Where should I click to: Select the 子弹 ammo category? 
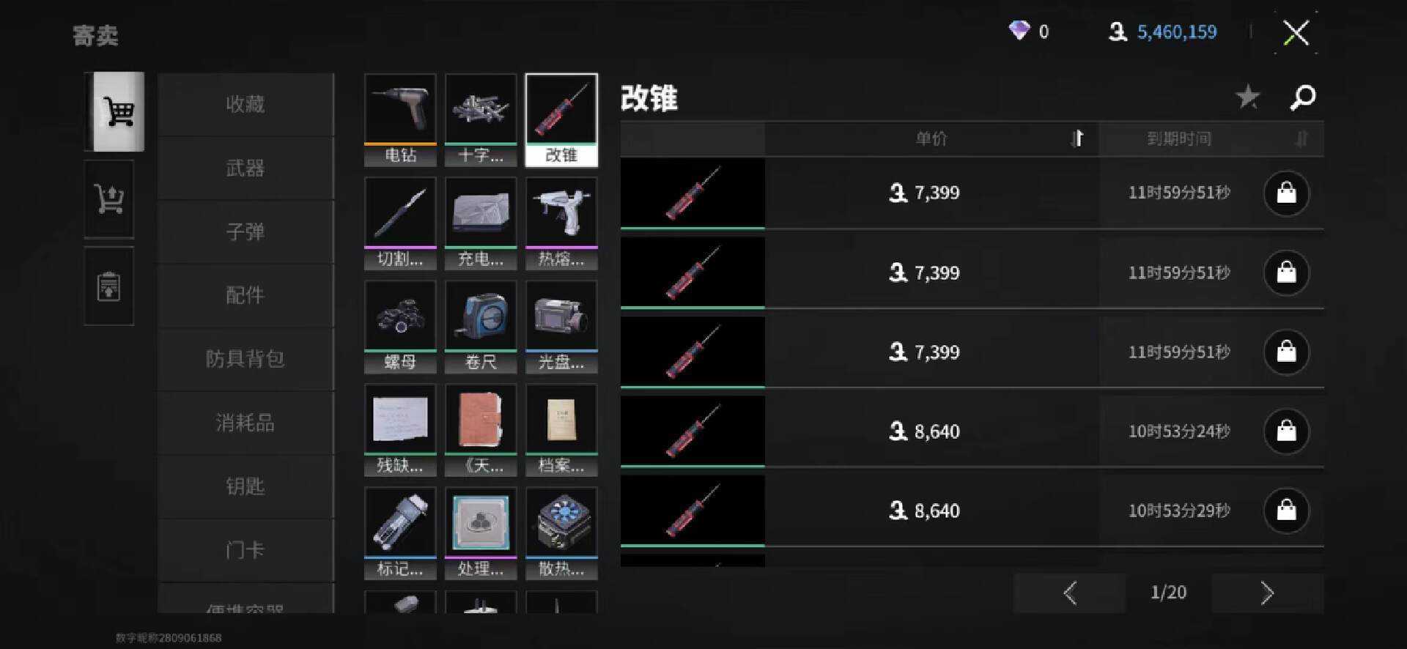(245, 232)
